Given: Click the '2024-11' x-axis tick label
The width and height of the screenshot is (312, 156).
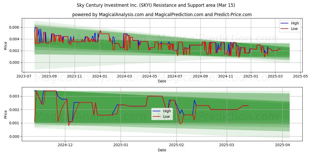Looking at the screenshot, I should tap(225, 77).
